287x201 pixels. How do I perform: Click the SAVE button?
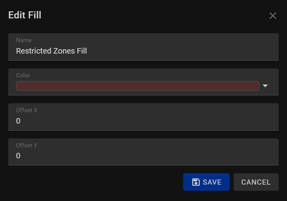[206, 182]
